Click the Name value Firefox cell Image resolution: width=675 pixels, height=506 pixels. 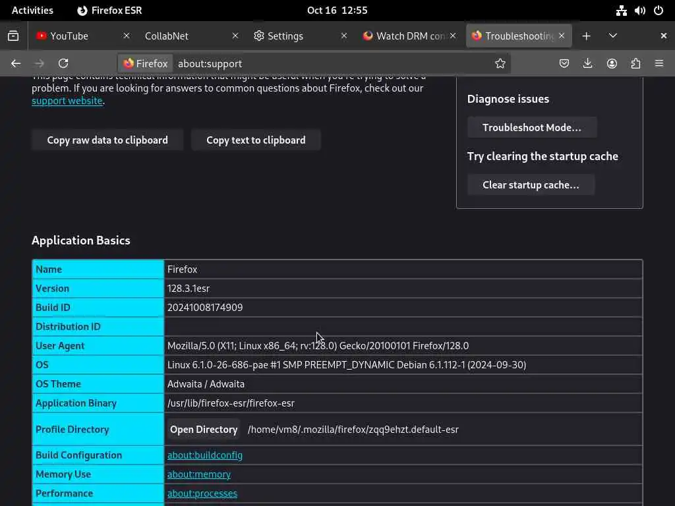pos(403,269)
